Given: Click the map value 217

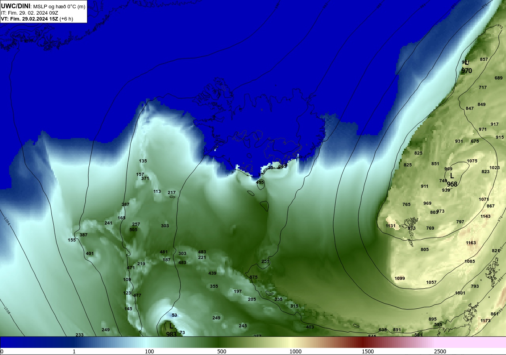Looking at the screenshot, I should pyautogui.click(x=172, y=193).
